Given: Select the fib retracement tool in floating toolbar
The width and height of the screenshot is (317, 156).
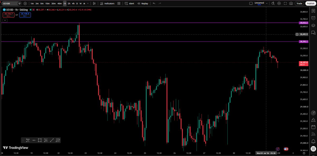Looking at the screenshot, I should point(46,140).
